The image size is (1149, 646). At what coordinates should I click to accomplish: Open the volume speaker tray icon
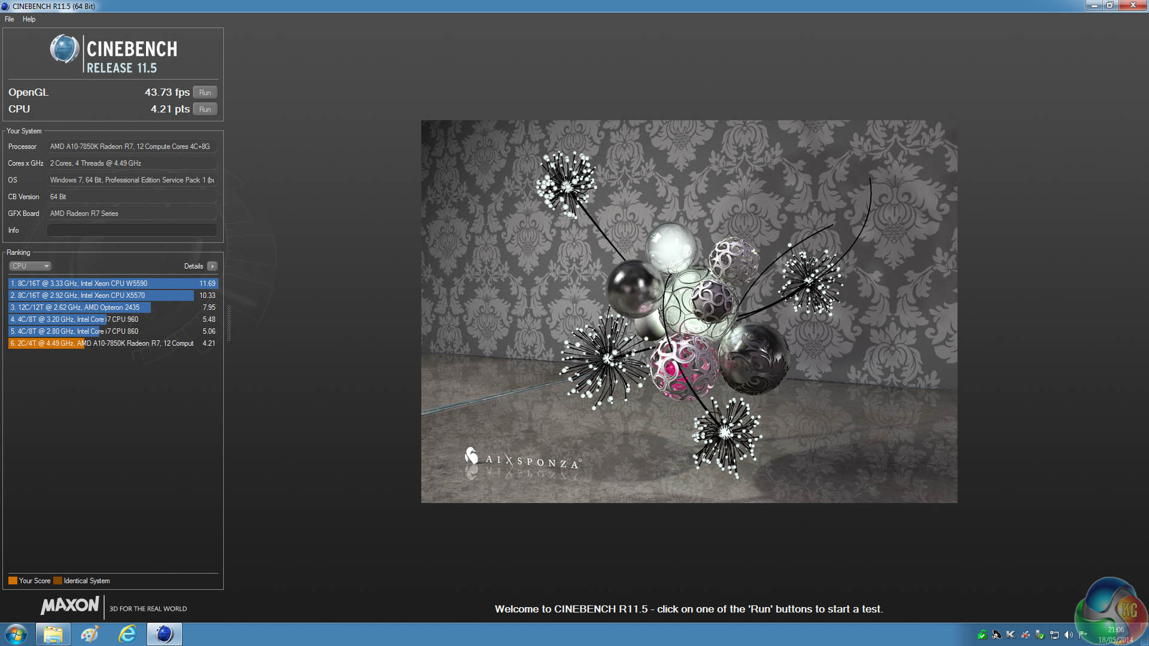[x=1068, y=635]
